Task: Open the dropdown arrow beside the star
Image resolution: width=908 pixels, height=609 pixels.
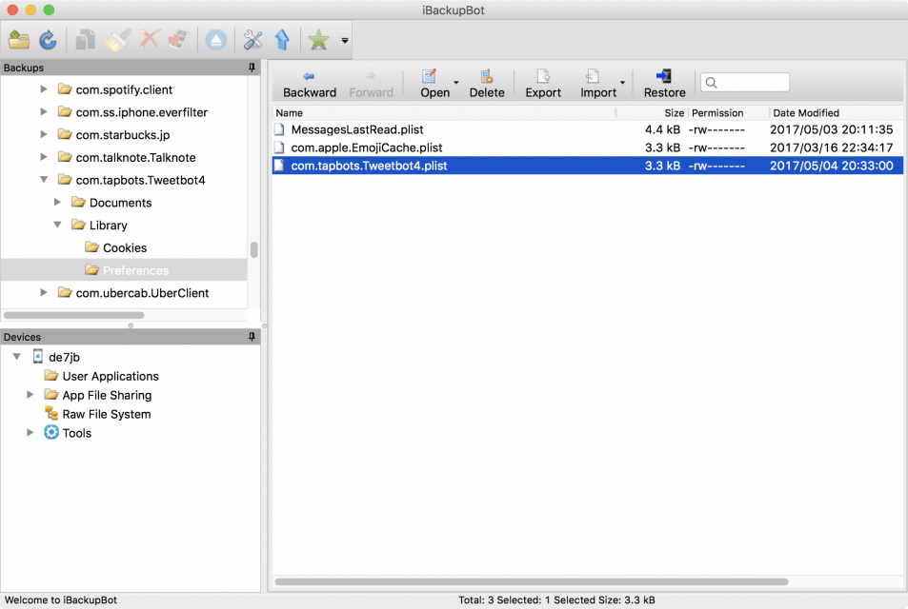Action: point(345,41)
